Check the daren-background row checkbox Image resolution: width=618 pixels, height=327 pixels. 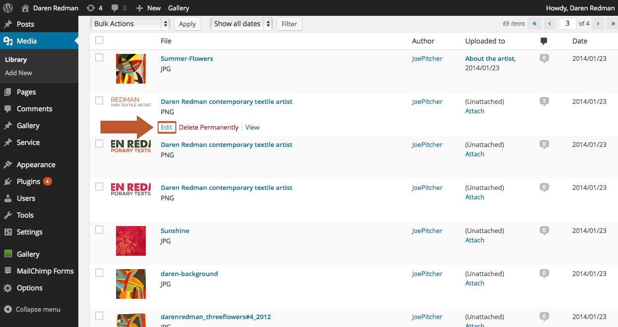click(99, 273)
